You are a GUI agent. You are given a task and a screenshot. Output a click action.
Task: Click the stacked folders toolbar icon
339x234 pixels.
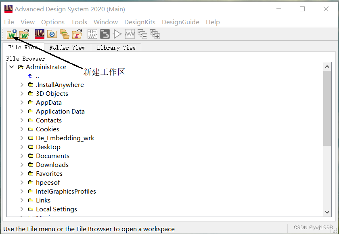point(65,34)
